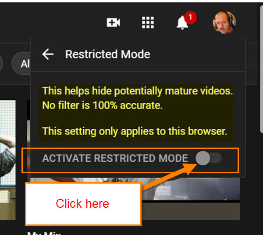
Task: Show notifications via the bell icon
Action: [182, 23]
